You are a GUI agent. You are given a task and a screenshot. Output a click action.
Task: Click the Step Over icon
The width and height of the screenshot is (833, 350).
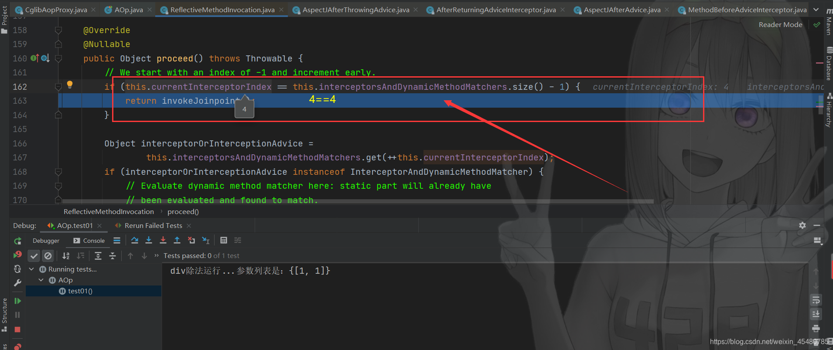pyautogui.click(x=135, y=240)
